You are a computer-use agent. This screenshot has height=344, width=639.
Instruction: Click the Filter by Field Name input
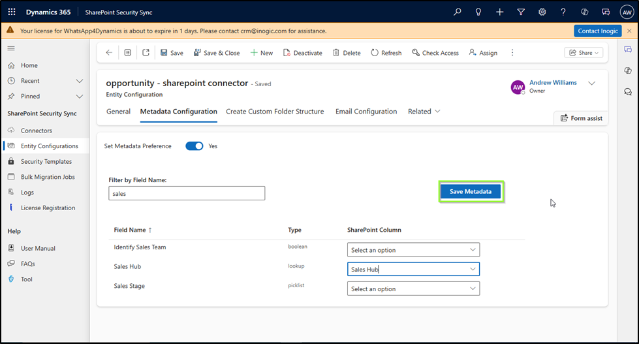click(187, 193)
